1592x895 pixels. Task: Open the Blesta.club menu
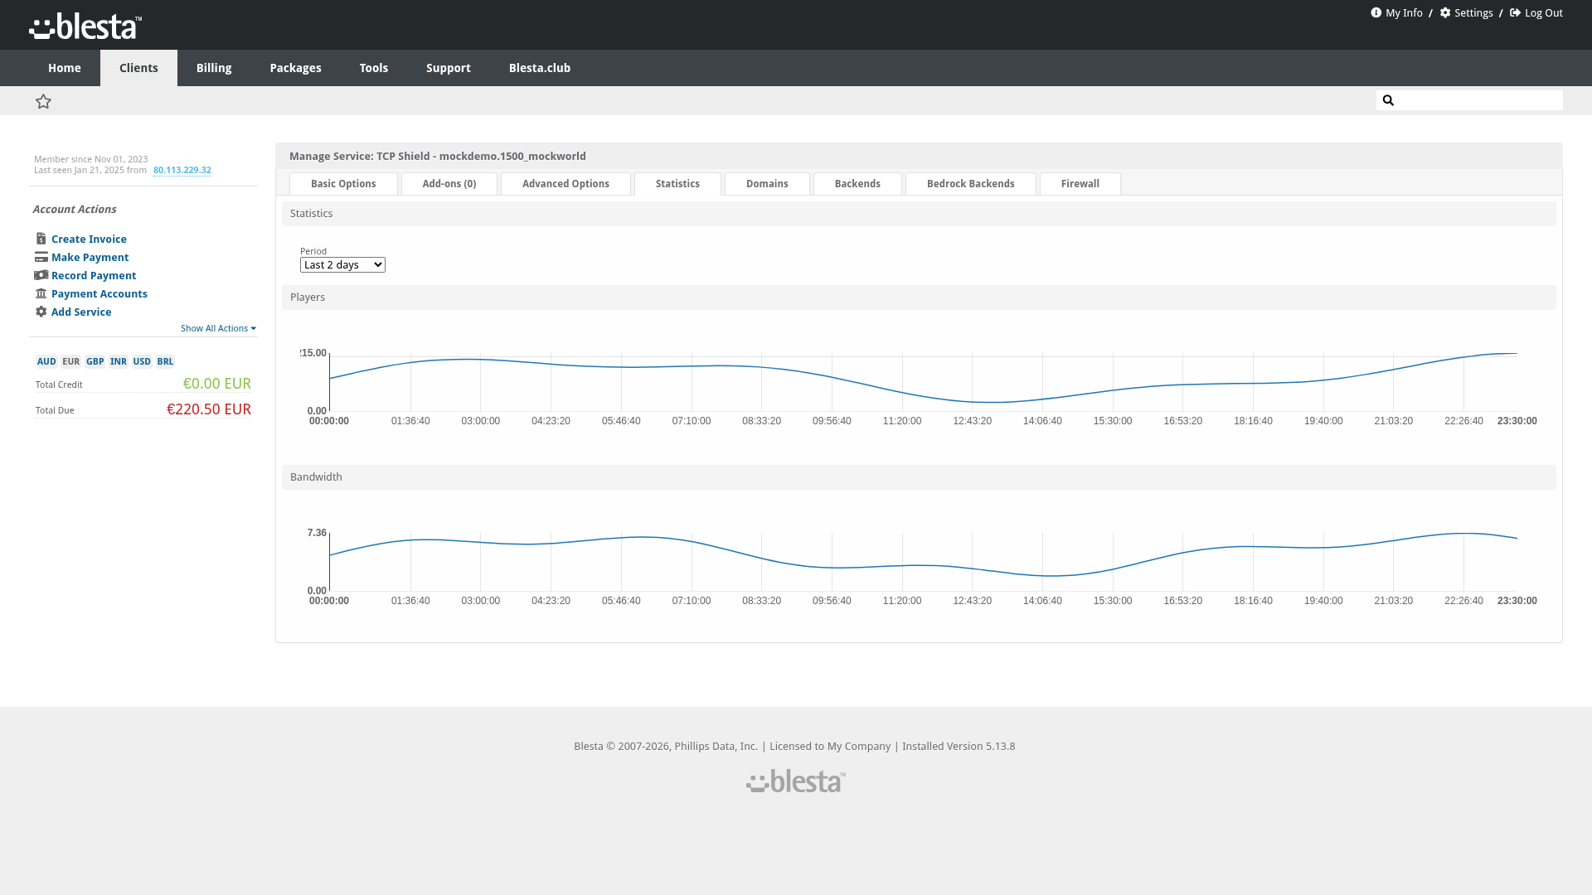tap(540, 68)
